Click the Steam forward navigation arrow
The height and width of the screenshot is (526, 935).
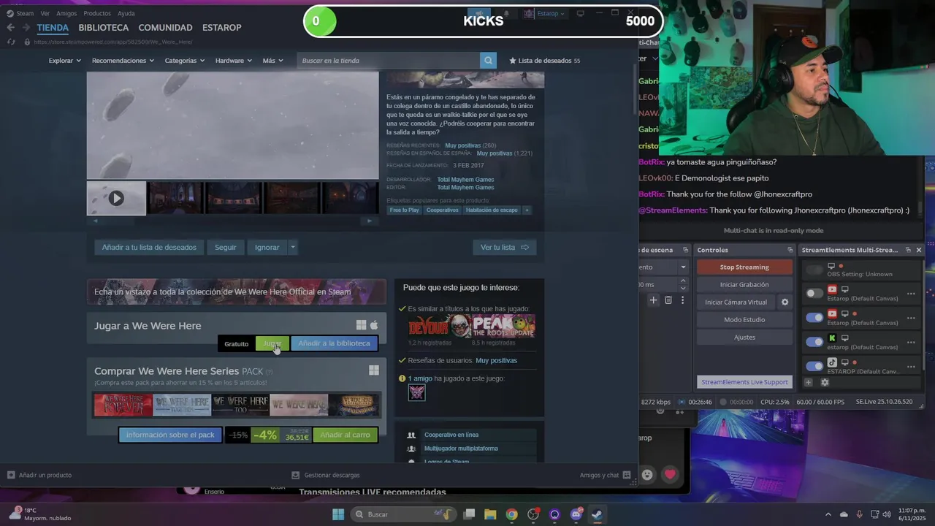click(x=26, y=27)
